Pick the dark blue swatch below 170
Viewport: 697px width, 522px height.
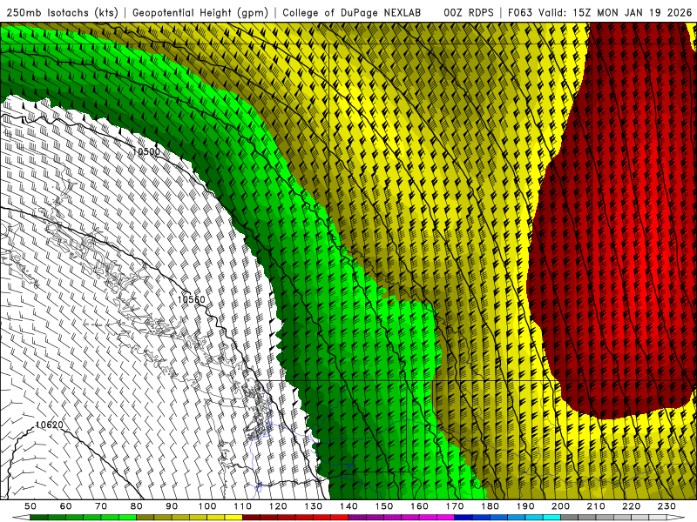point(464,518)
